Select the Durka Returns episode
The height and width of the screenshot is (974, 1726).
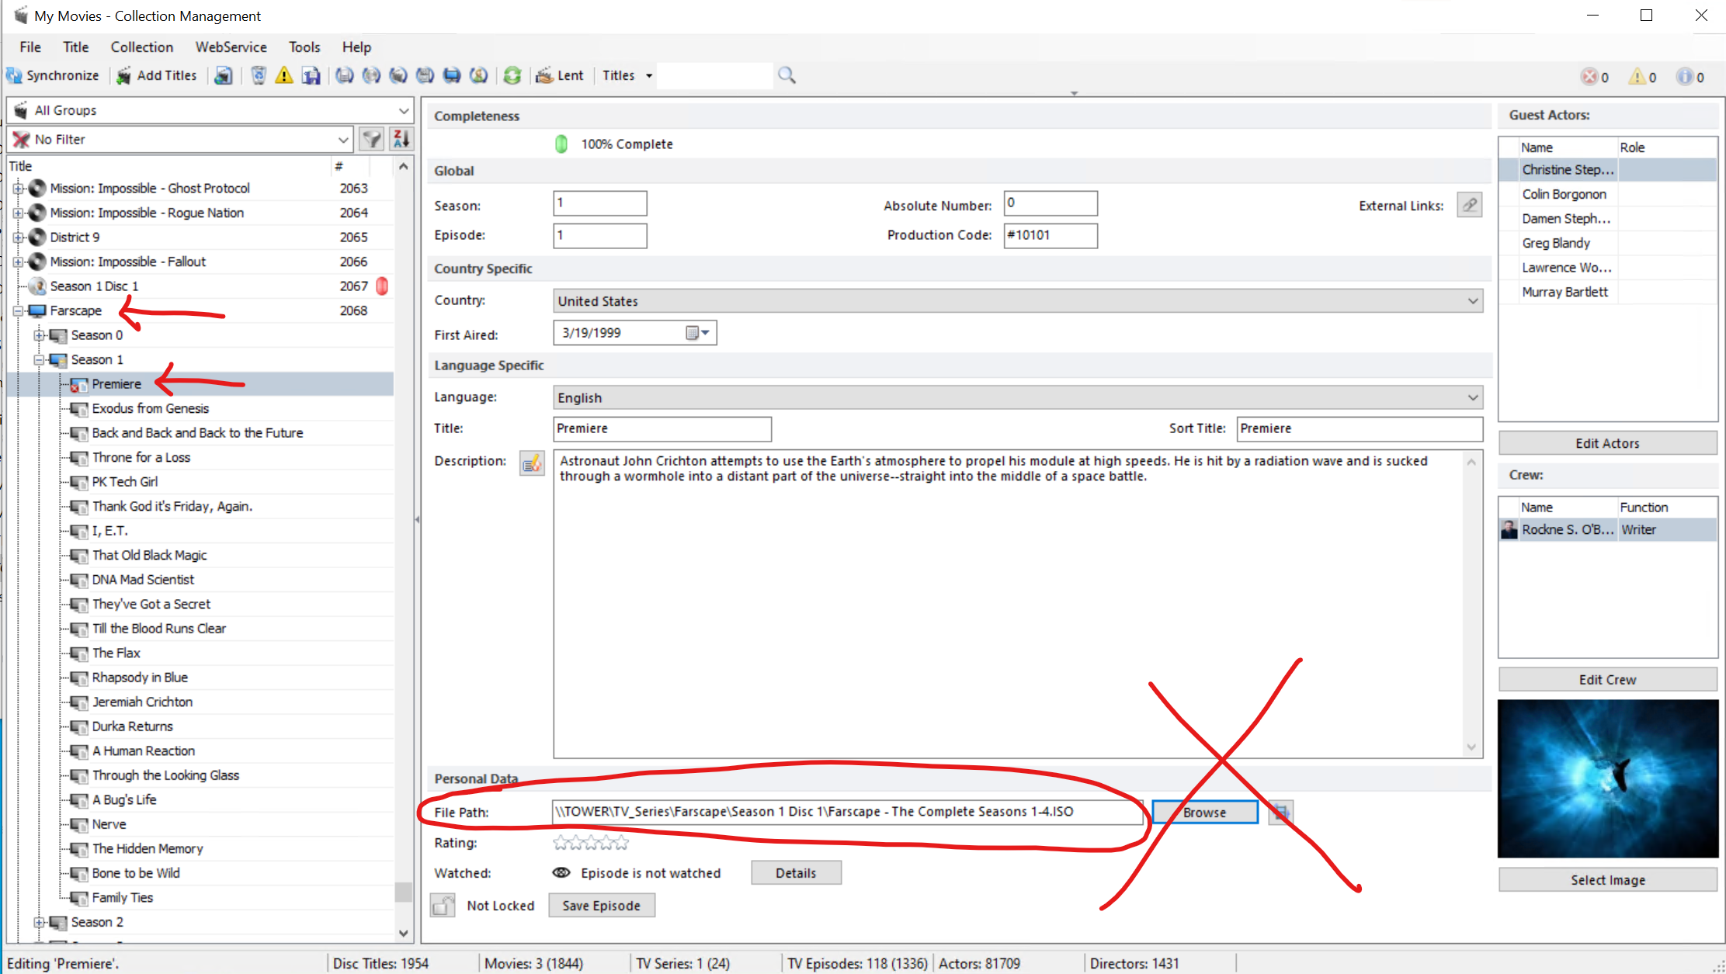click(x=132, y=726)
